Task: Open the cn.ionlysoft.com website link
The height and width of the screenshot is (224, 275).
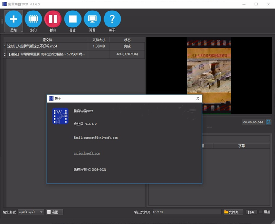Action: (87, 153)
